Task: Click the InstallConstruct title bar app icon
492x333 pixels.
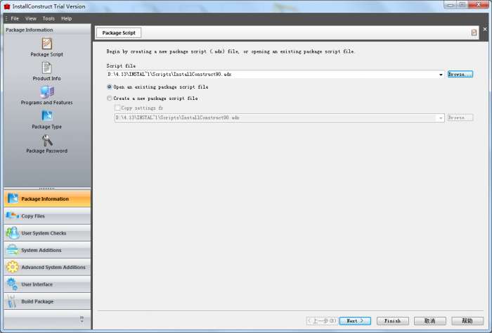Action: click(7, 6)
